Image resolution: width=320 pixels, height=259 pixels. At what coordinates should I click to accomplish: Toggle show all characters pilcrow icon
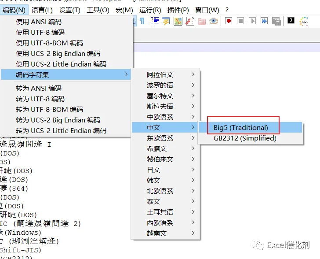142,21
